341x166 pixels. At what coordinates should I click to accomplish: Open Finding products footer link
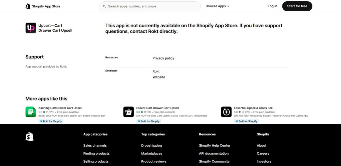(96, 153)
